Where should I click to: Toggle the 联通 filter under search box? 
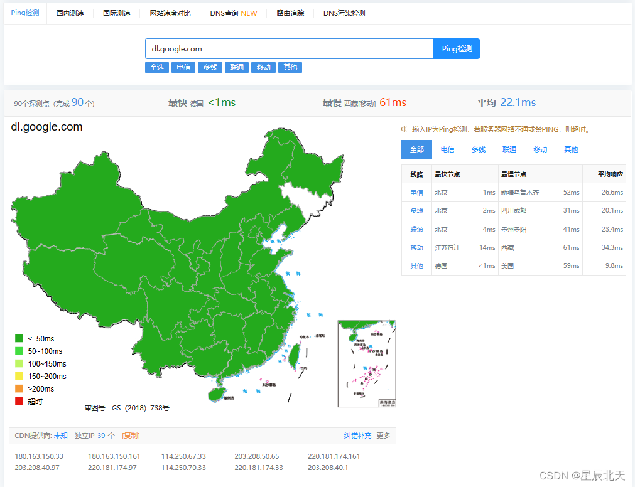pyautogui.click(x=237, y=67)
